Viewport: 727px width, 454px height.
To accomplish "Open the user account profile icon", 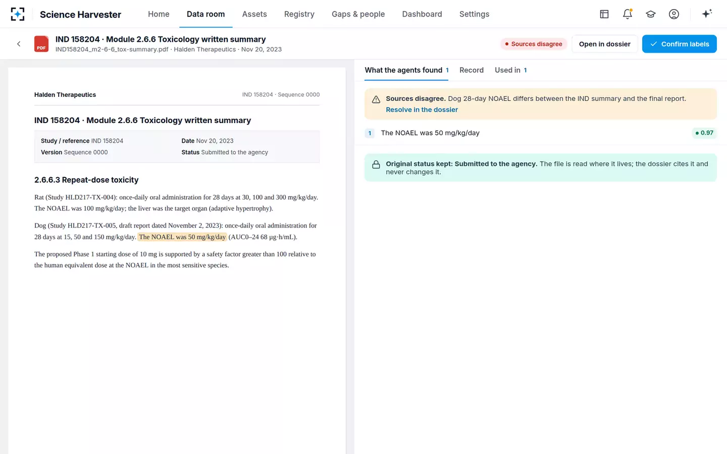I will click(674, 14).
